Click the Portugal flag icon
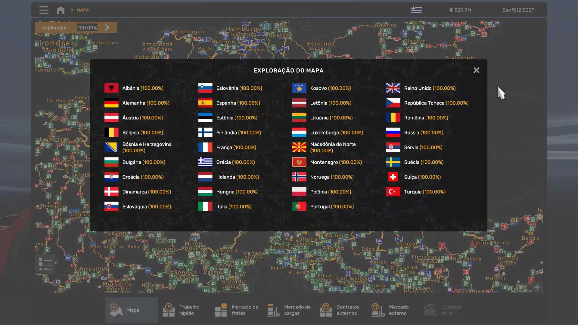 299,206
